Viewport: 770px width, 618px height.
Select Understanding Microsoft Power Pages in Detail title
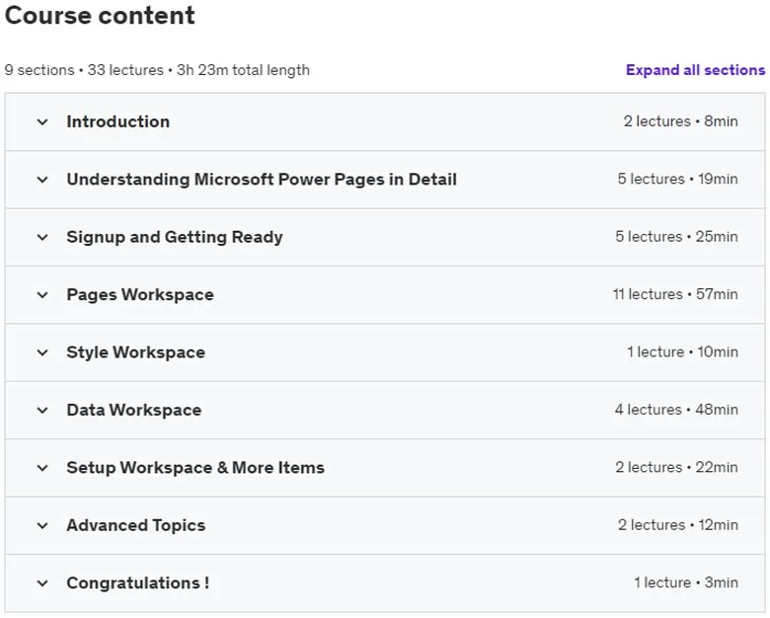pos(262,180)
